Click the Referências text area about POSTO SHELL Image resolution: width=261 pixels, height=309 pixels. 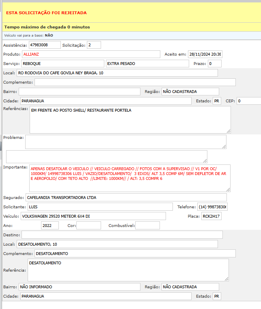pyautogui.click(x=130, y=120)
